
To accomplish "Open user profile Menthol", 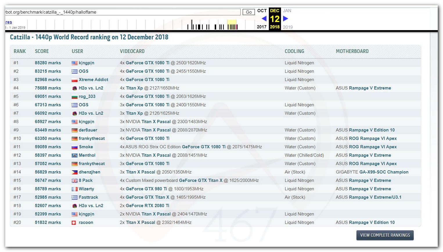I will (x=87, y=155).
